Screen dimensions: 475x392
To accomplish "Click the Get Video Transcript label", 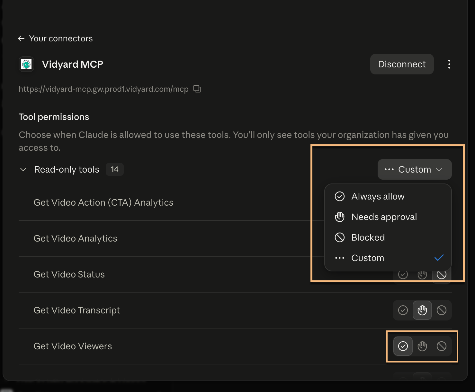I will click(77, 311).
